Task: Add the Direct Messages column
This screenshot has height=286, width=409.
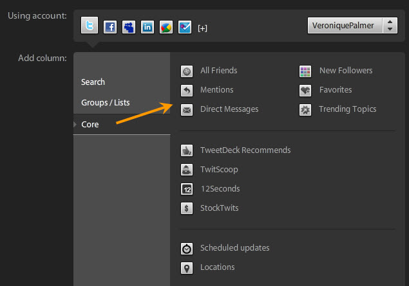Action: pyautogui.click(x=229, y=109)
